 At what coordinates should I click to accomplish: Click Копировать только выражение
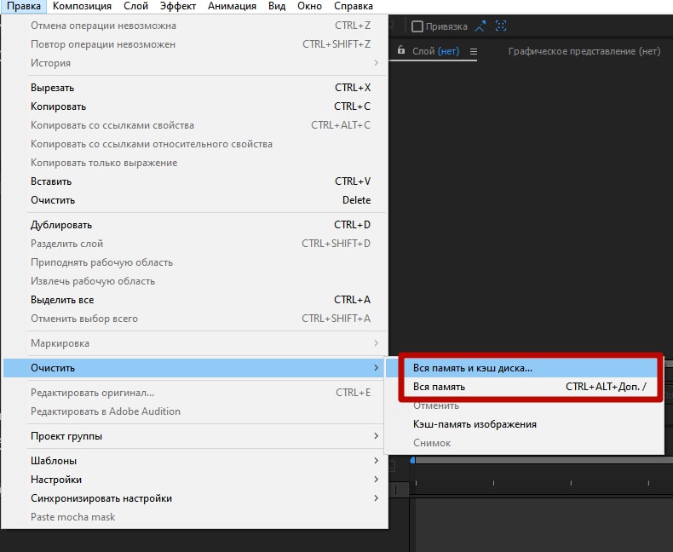click(x=195, y=163)
